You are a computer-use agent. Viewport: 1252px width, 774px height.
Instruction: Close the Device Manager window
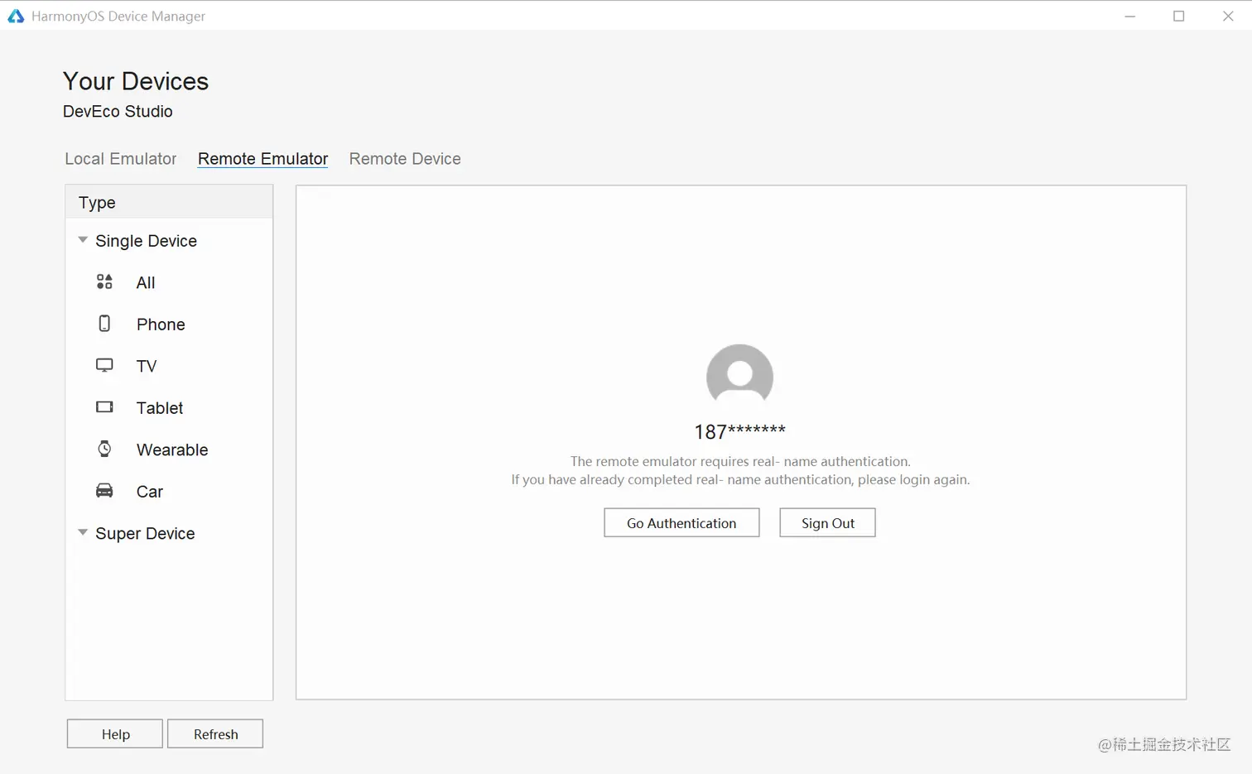coord(1228,16)
